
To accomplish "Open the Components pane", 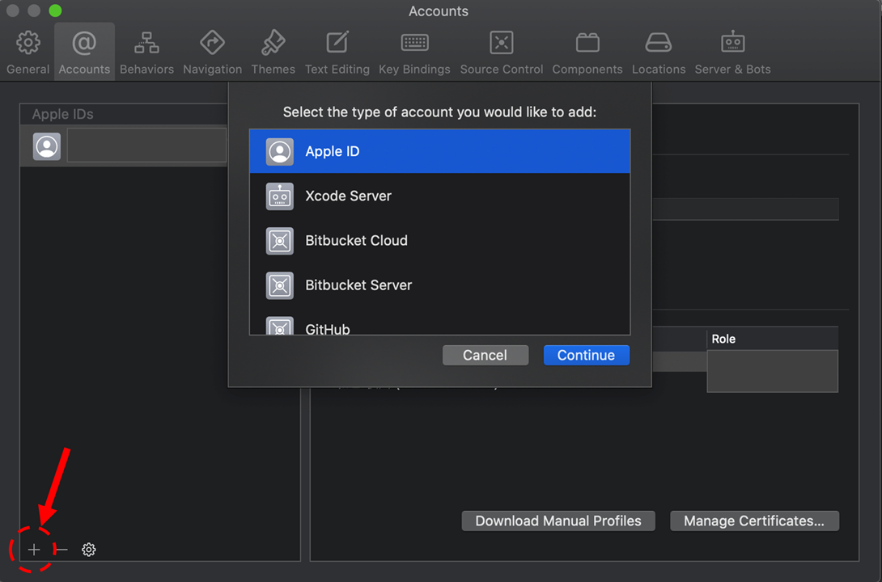I will point(587,52).
